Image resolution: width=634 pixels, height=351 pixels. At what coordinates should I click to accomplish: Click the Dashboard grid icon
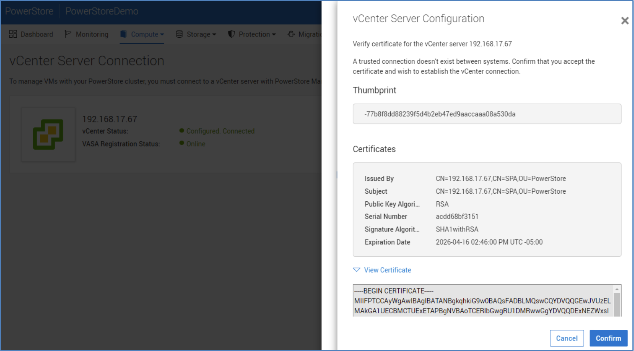13,34
